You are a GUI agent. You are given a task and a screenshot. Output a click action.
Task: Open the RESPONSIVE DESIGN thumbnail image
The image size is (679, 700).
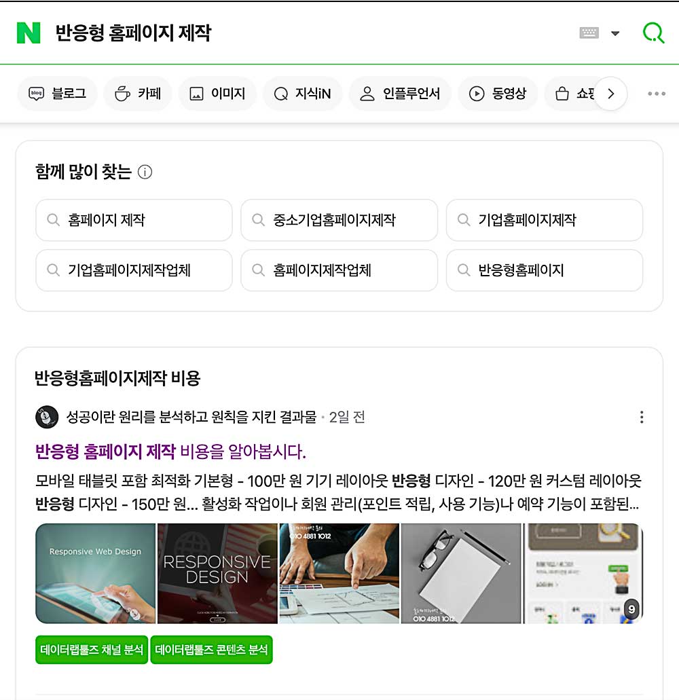click(x=217, y=573)
